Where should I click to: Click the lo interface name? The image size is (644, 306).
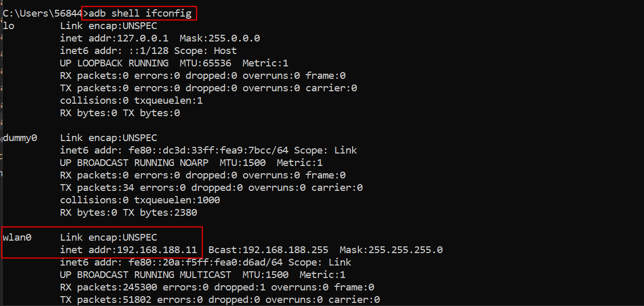(8, 26)
